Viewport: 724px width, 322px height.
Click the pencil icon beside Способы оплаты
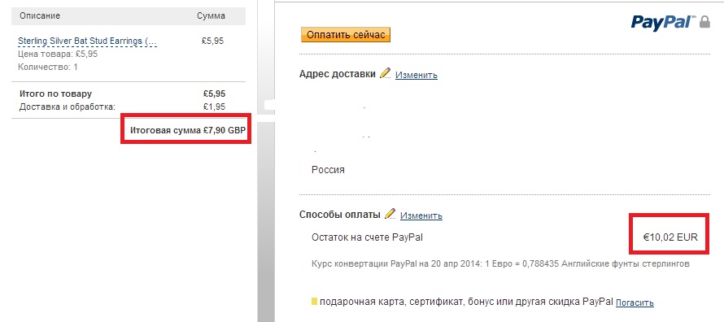(390, 214)
